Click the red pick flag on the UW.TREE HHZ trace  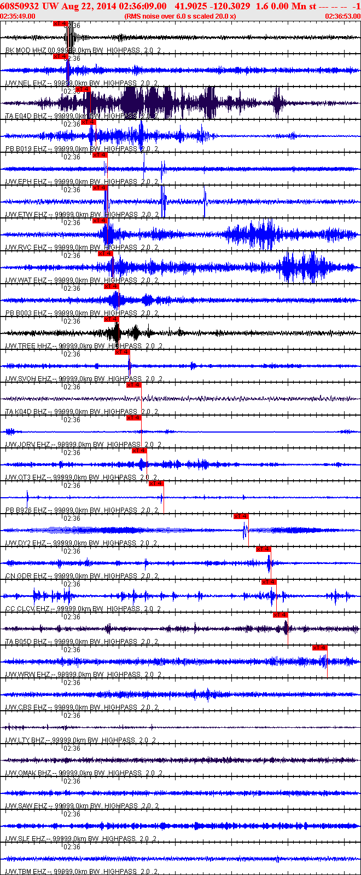[111, 319]
